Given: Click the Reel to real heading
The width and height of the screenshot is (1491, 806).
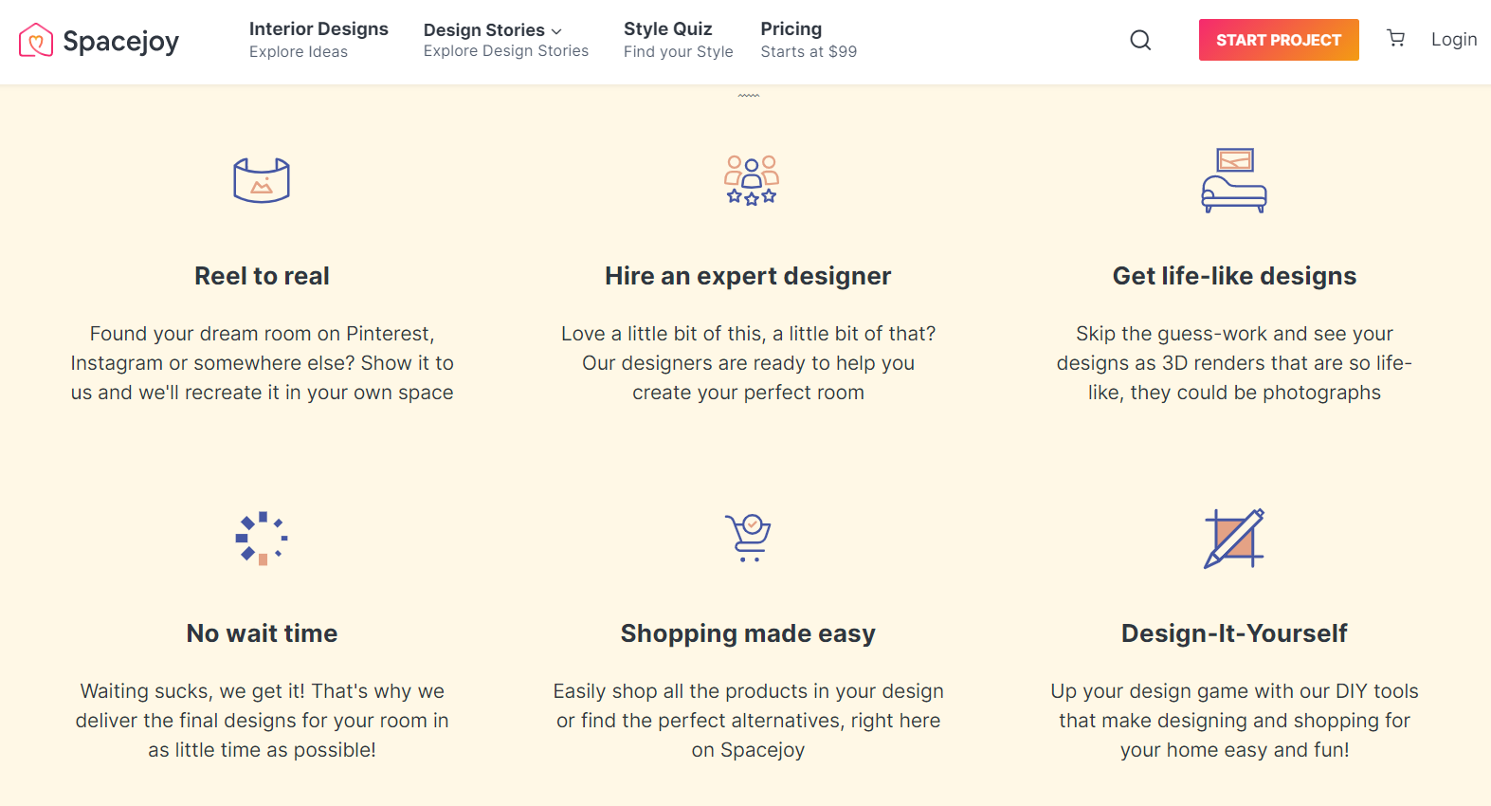Looking at the screenshot, I should [262, 276].
